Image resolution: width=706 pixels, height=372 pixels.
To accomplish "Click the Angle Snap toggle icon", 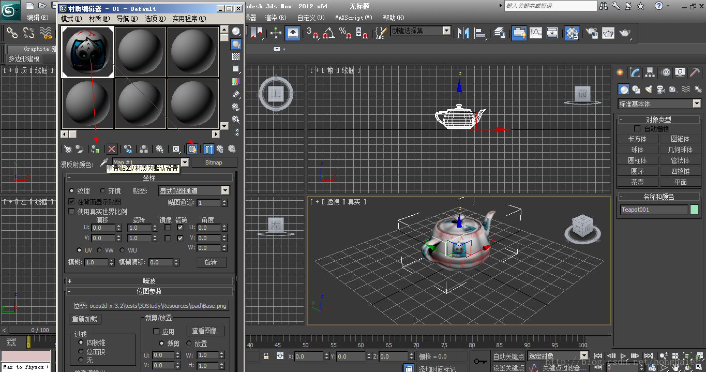I will pos(328,33).
